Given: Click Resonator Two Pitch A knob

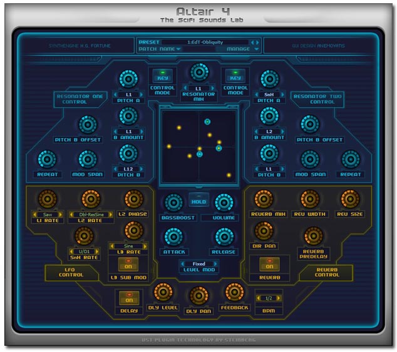Looking at the screenshot, I should (270, 79).
